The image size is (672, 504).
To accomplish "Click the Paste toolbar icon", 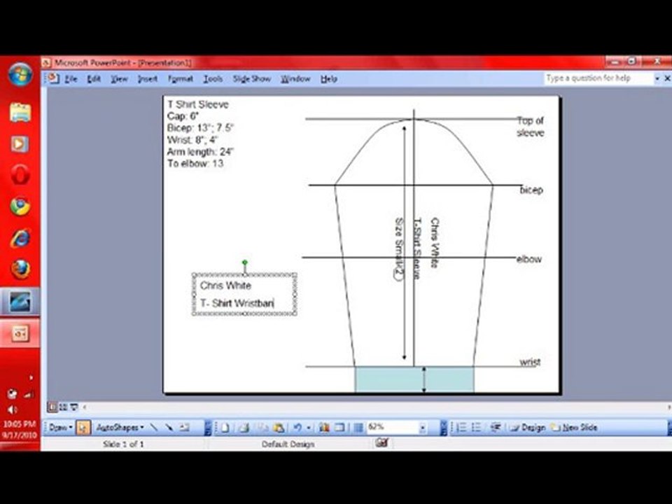I will pyautogui.click(x=279, y=427).
